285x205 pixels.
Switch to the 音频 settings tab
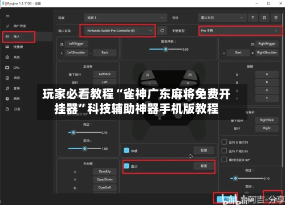pyautogui.click(x=17, y=88)
